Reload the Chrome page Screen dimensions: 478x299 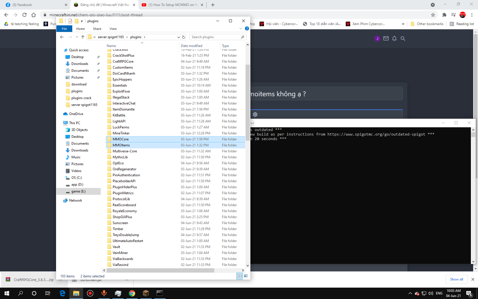click(x=24, y=15)
